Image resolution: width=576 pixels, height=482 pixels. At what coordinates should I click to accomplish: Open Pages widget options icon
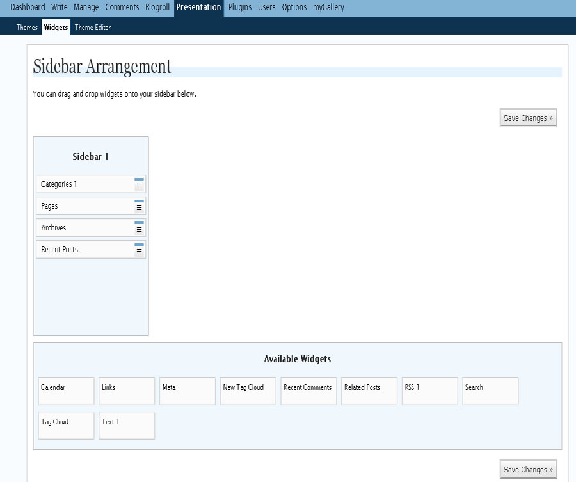tap(139, 205)
